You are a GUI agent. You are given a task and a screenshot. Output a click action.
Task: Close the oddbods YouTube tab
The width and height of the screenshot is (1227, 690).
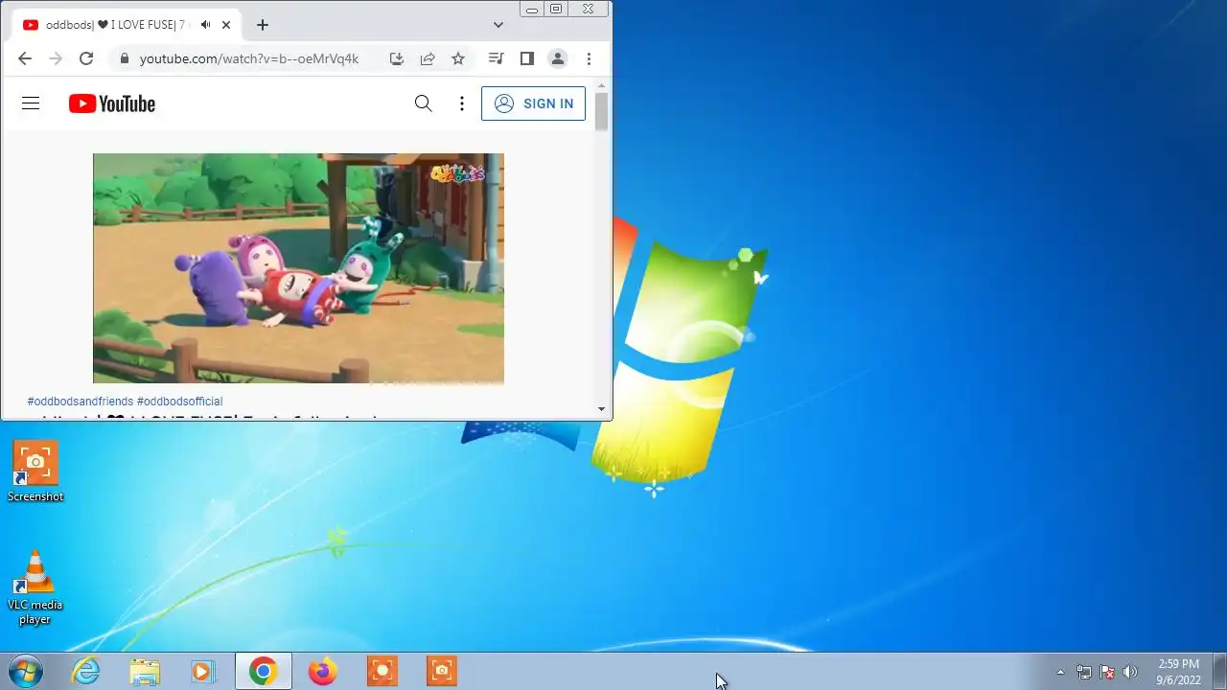(226, 25)
